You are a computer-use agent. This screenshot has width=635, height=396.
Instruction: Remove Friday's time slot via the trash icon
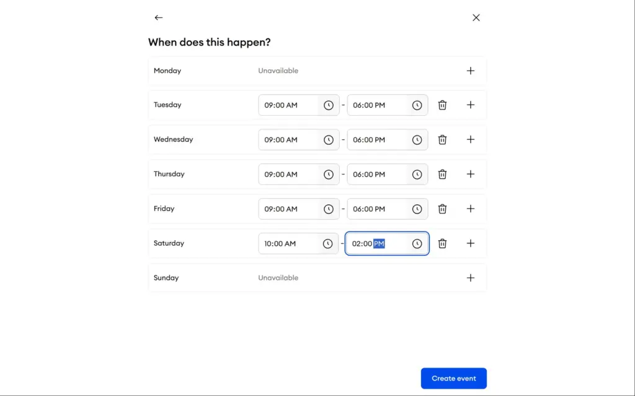442,209
